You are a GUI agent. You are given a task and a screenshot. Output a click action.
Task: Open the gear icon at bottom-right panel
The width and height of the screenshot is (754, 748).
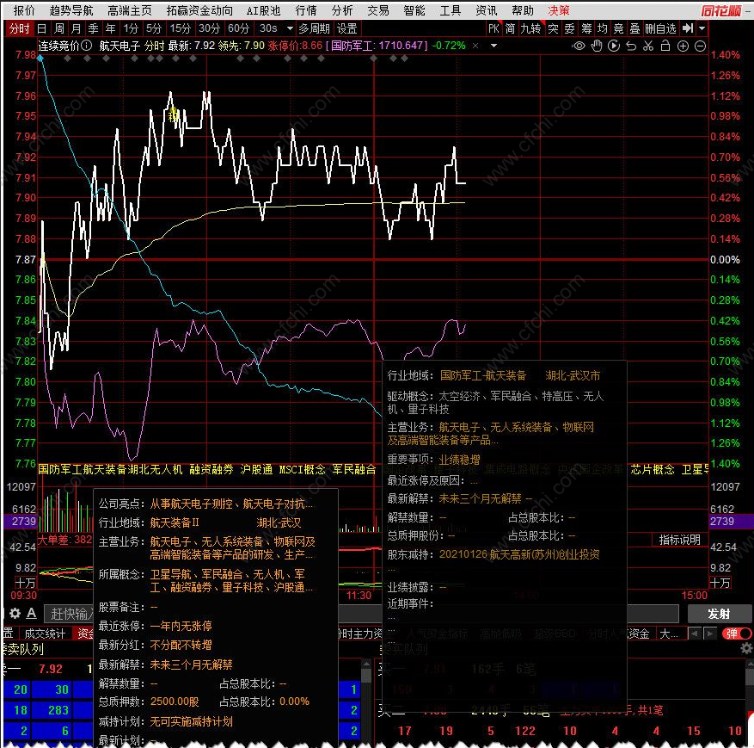tap(746, 649)
